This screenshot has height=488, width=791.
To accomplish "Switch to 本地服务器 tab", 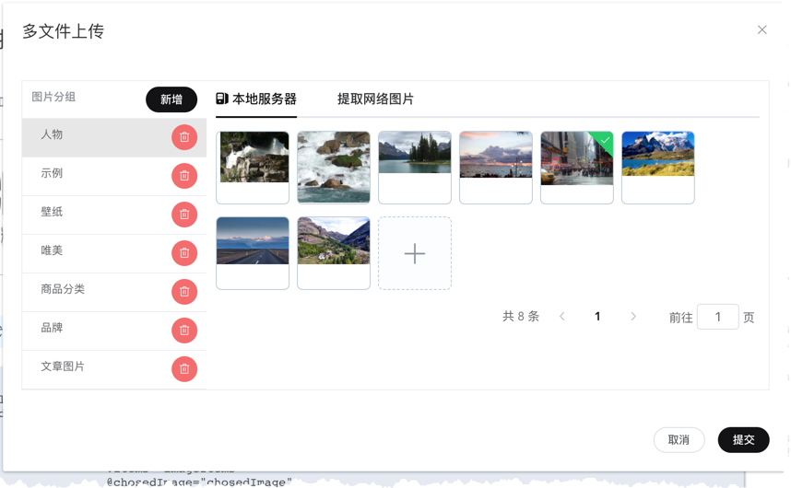I will [x=256, y=99].
